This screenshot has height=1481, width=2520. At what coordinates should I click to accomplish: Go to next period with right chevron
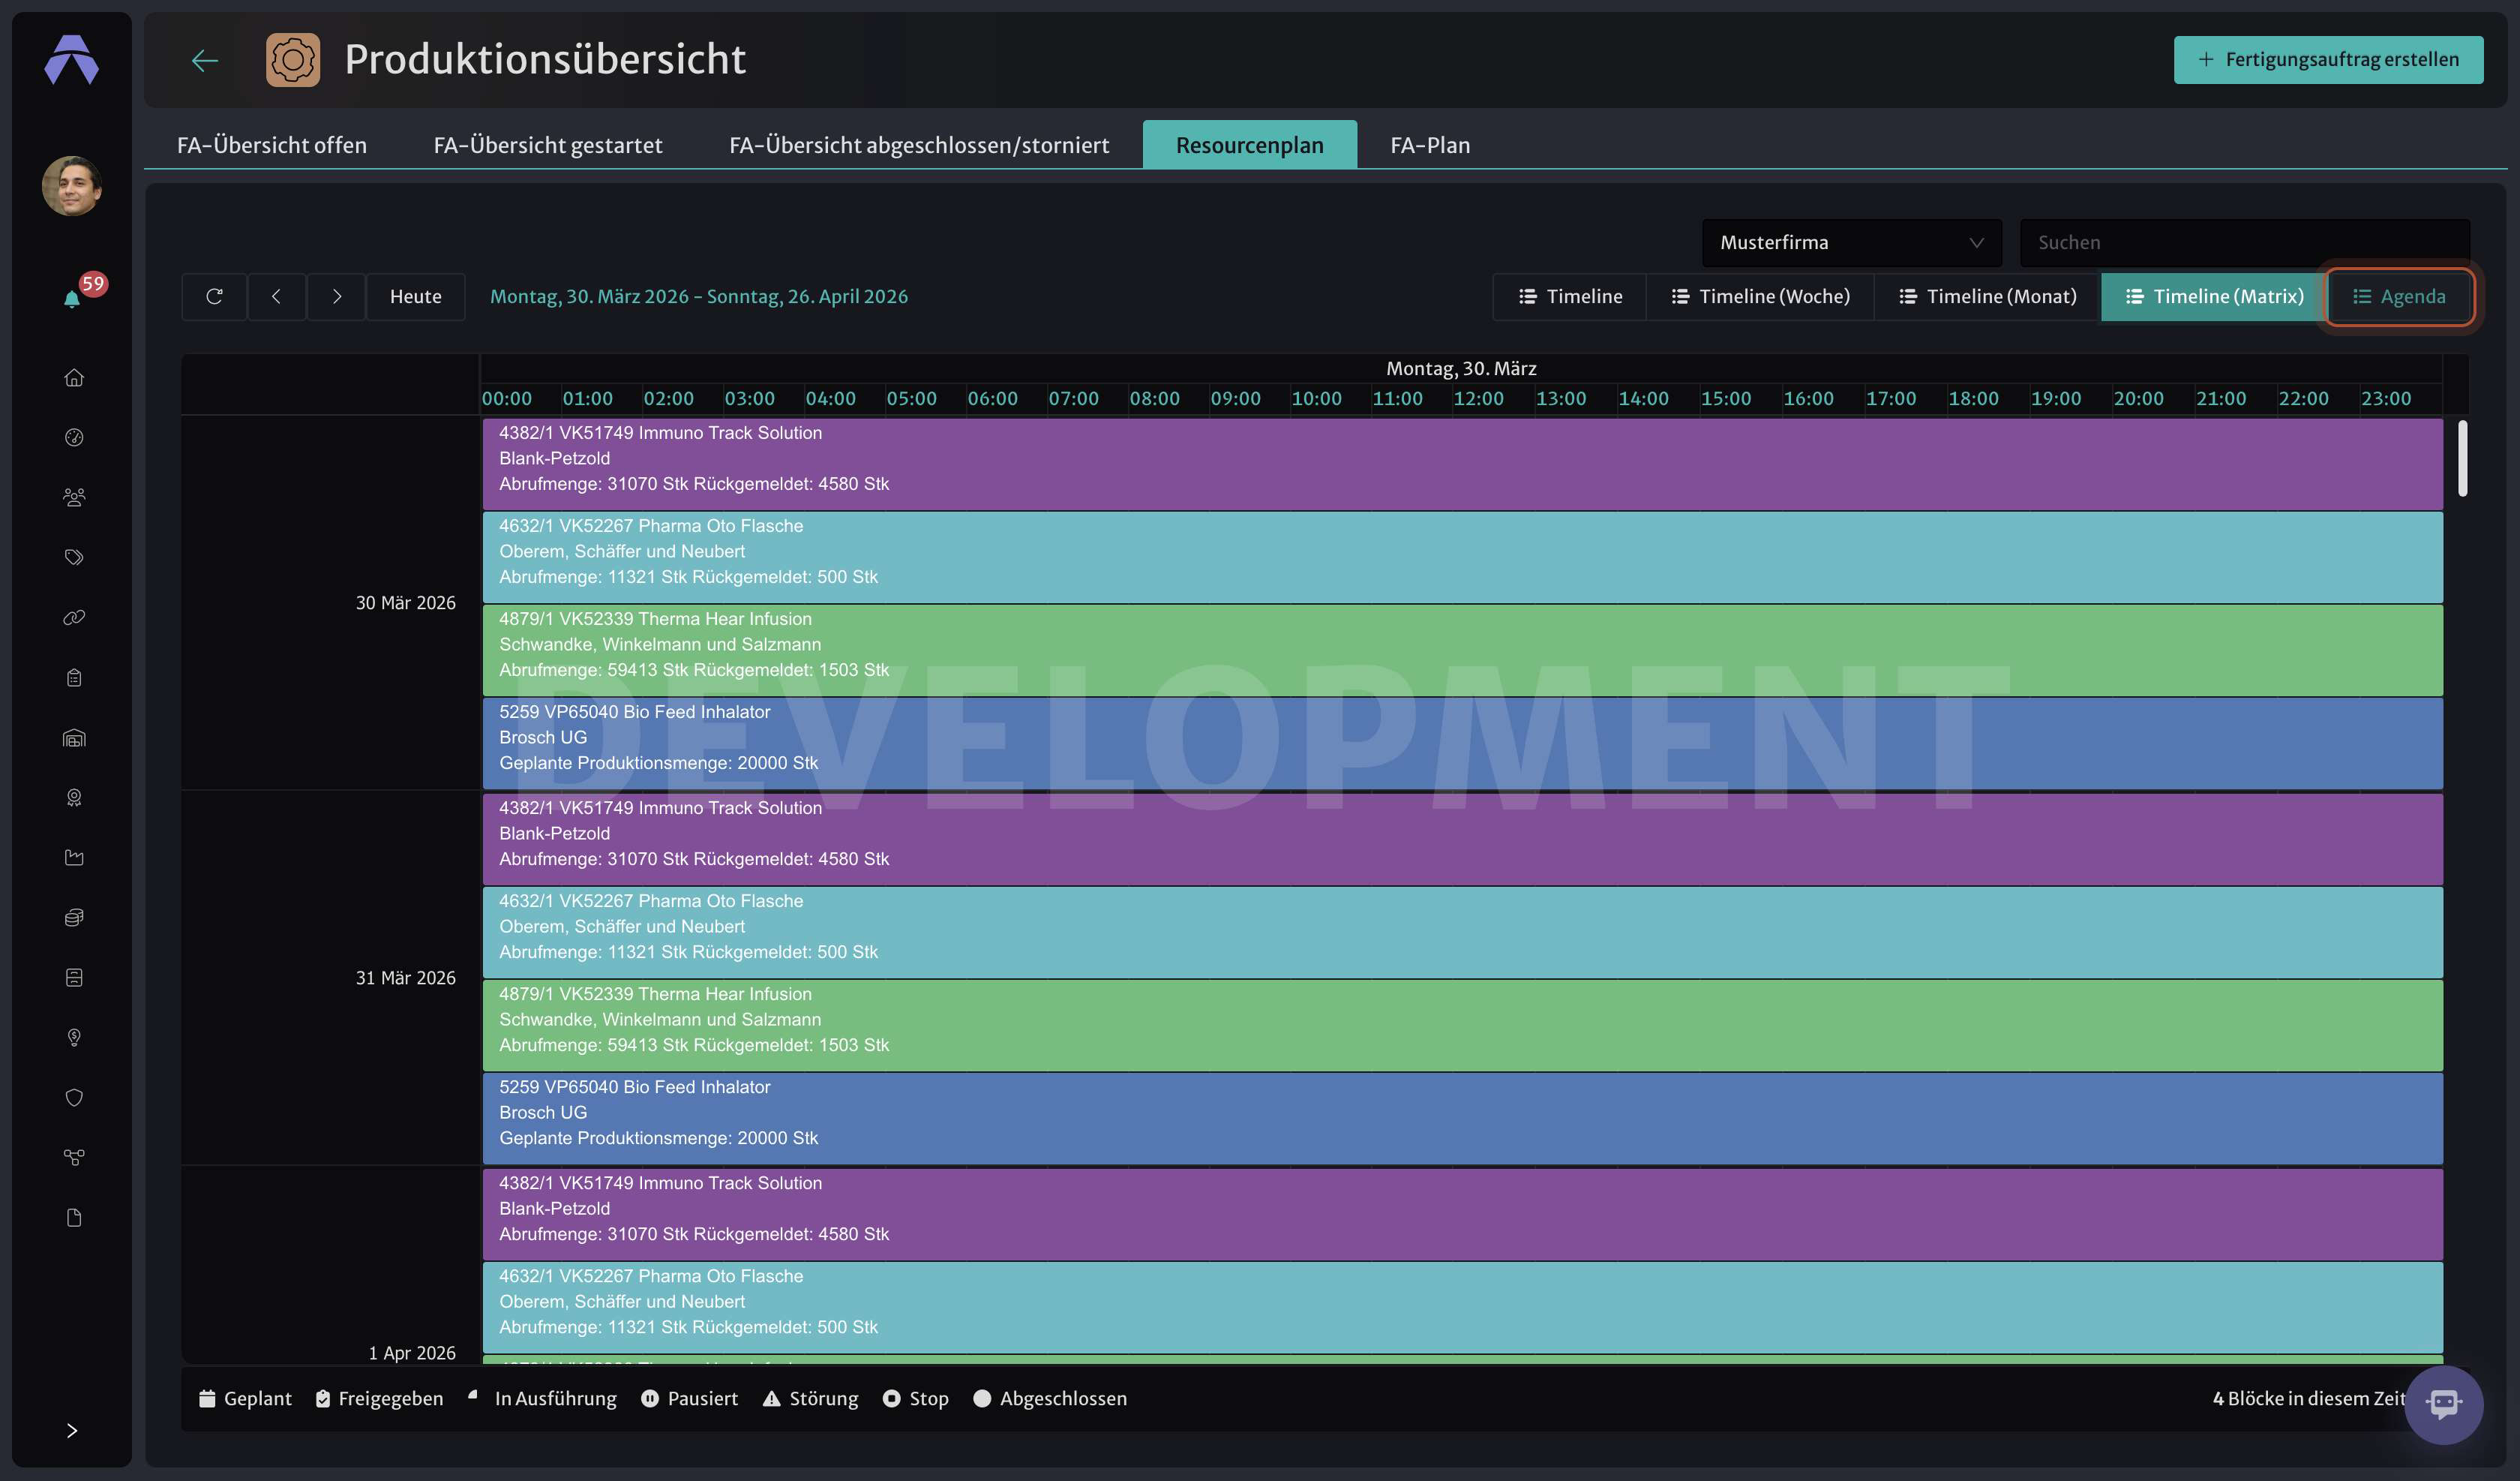pyautogui.click(x=336, y=296)
